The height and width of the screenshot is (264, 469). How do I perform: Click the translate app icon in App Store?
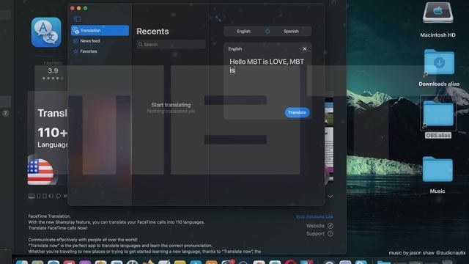pos(46,32)
